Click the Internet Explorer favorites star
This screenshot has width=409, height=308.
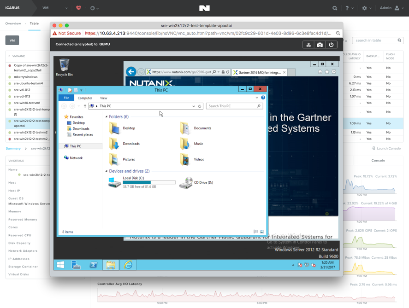coord(327,72)
